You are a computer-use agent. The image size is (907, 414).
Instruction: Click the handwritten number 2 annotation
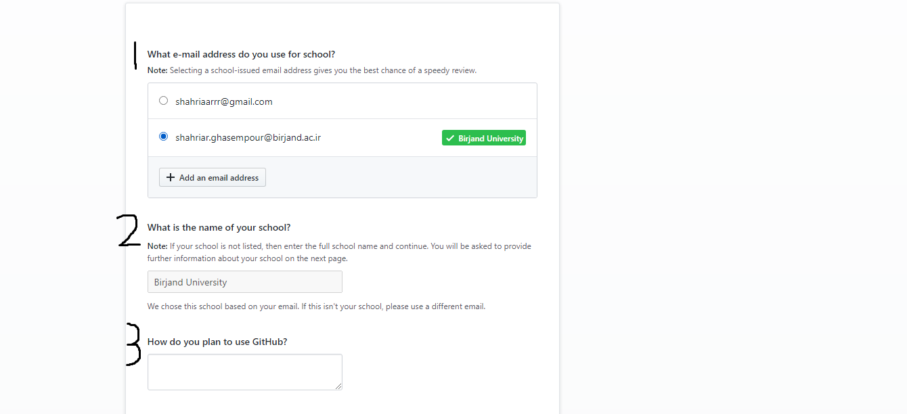(129, 230)
